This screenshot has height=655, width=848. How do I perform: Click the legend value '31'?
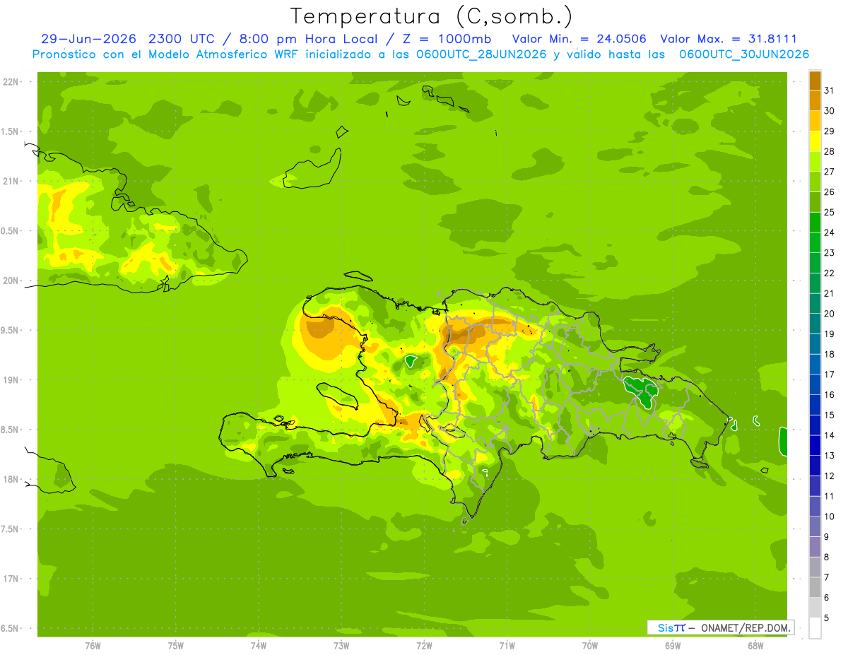click(830, 90)
